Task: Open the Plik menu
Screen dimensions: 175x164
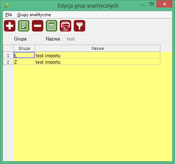Action: [9, 15]
